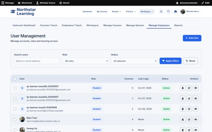This screenshot has width=212, height=132.
Task: Switch to the Workspace tab
Action: coord(92,25)
